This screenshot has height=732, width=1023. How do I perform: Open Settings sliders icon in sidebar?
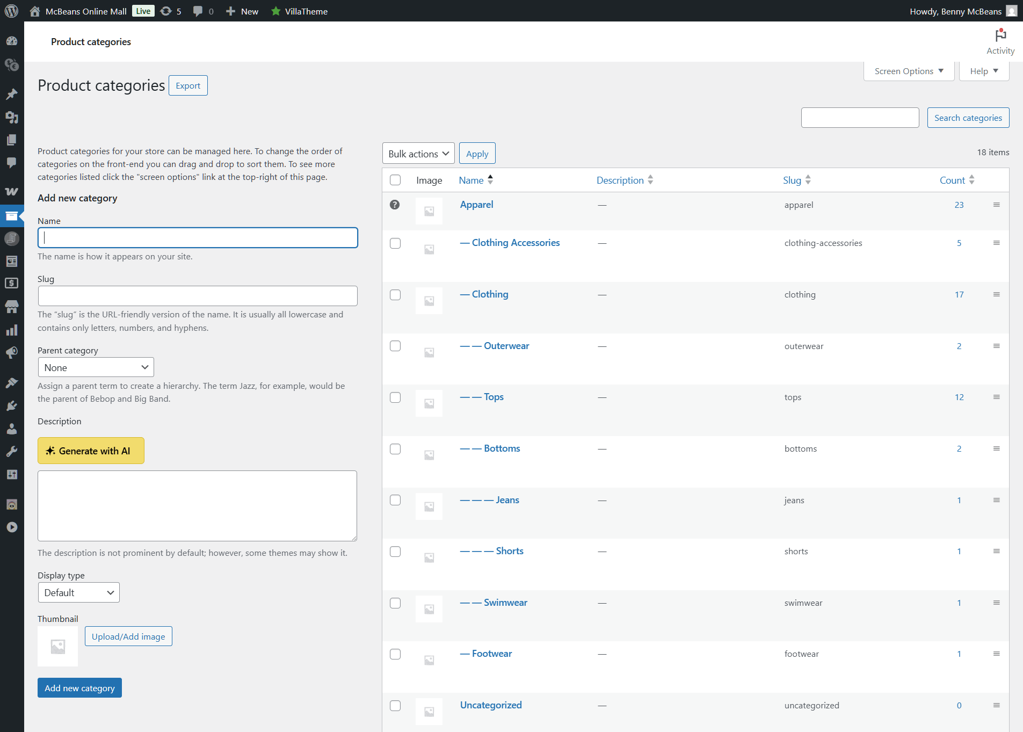[12, 475]
